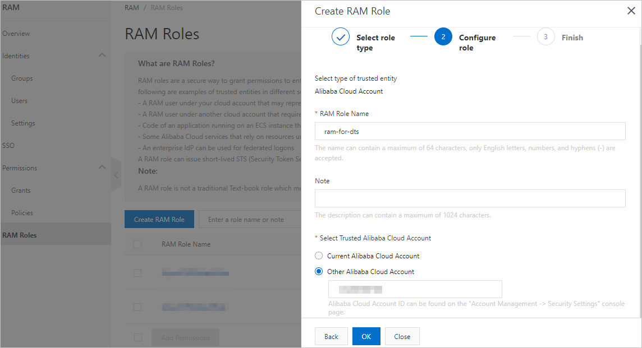Image resolution: width=642 pixels, height=348 pixels.
Task: Click the Close button in the panel footer
Action: point(402,336)
